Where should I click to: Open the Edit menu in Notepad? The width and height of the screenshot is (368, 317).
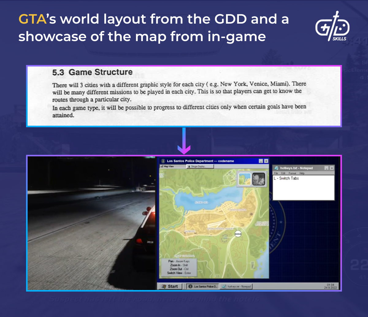(284, 173)
